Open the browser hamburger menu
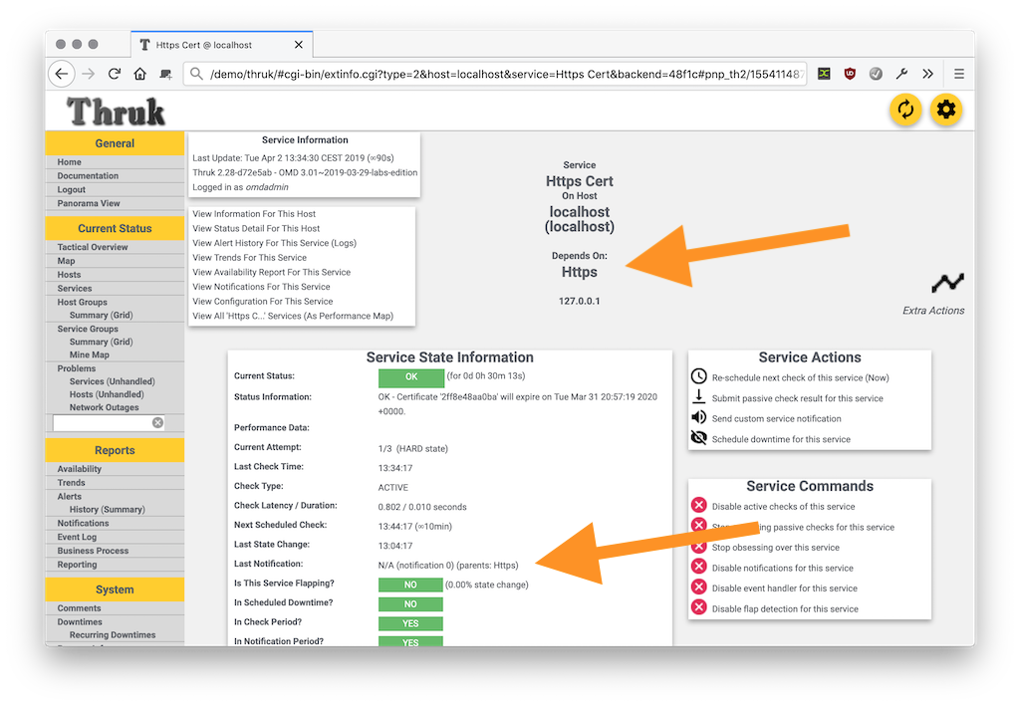Viewport: 1020px width, 706px height. coord(959,74)
